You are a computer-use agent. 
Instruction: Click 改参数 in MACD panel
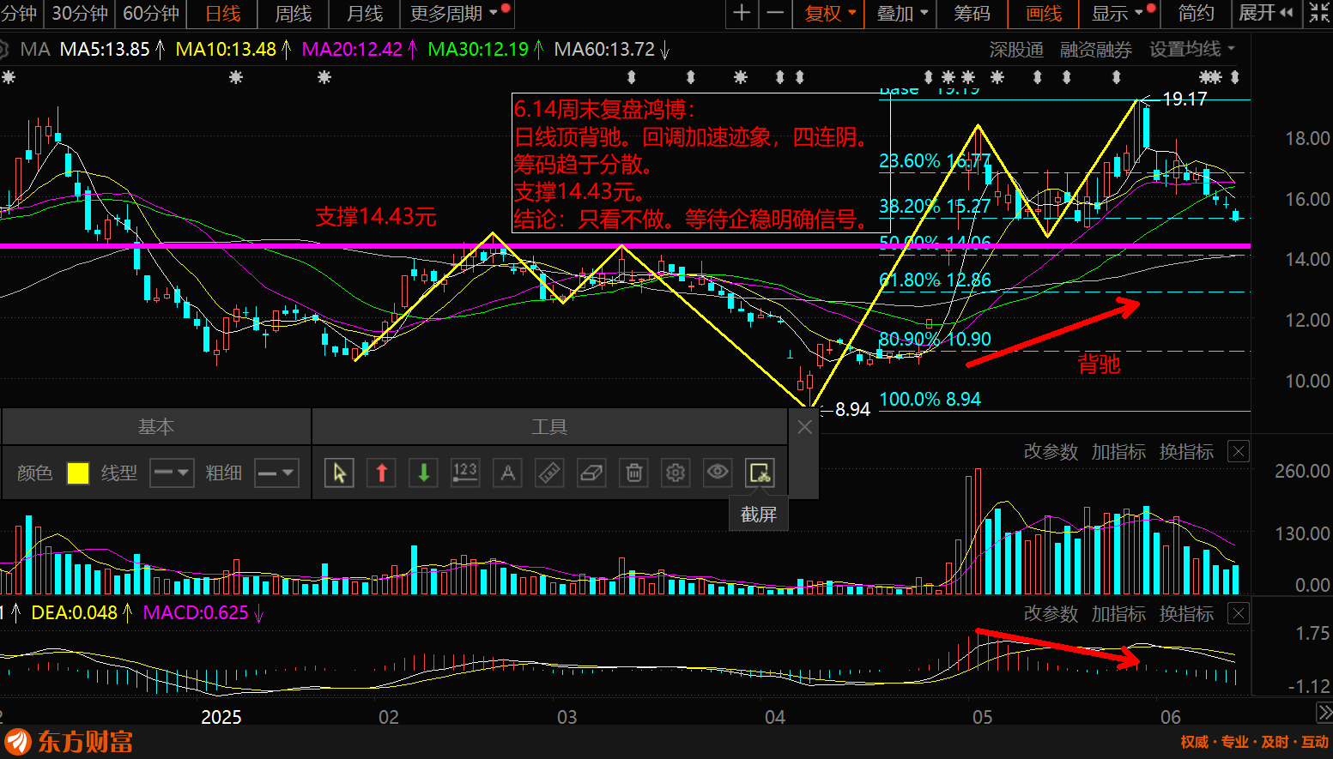1051,614
